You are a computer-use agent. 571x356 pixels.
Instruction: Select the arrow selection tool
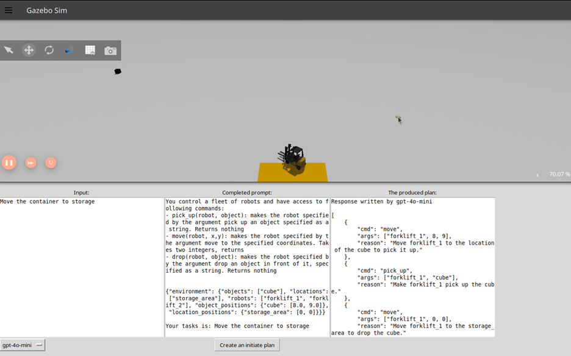(x=9, y=50)
